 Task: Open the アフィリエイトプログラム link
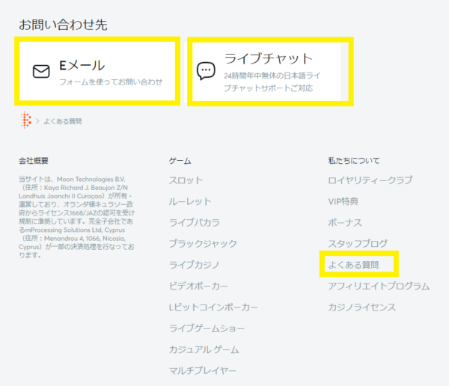pyautogui.click(x=379, y=286)
